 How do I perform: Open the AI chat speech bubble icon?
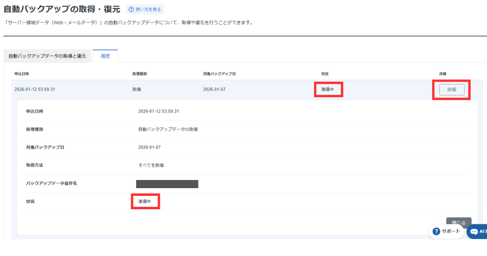click(474, 231)
